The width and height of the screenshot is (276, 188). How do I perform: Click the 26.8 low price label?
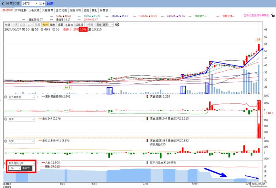67,88
